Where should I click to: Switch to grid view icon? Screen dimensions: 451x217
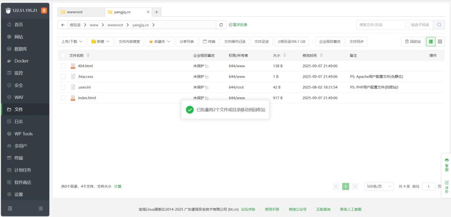click(440, 41)
